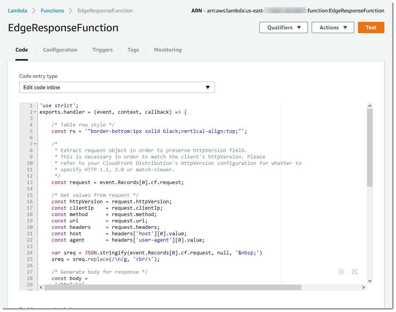Click the 'Code entry type' label
This screenshot has width=396, height=312.
click(x=38, y=76)
